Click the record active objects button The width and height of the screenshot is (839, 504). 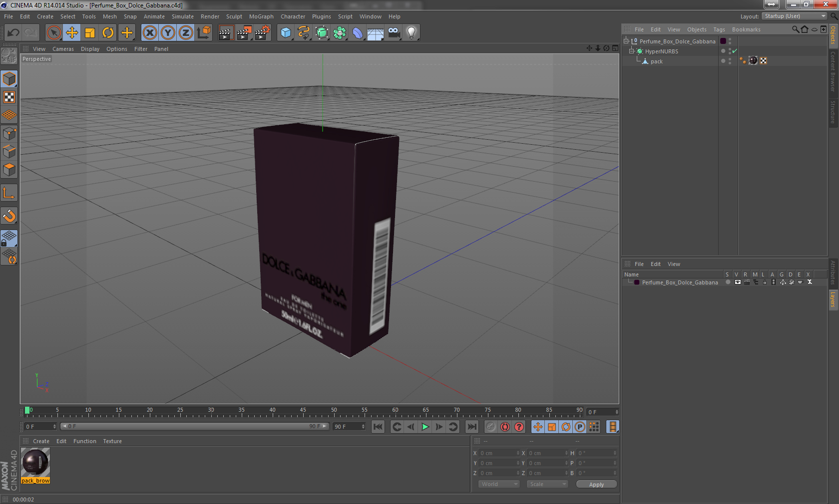(x=491, y=427)
